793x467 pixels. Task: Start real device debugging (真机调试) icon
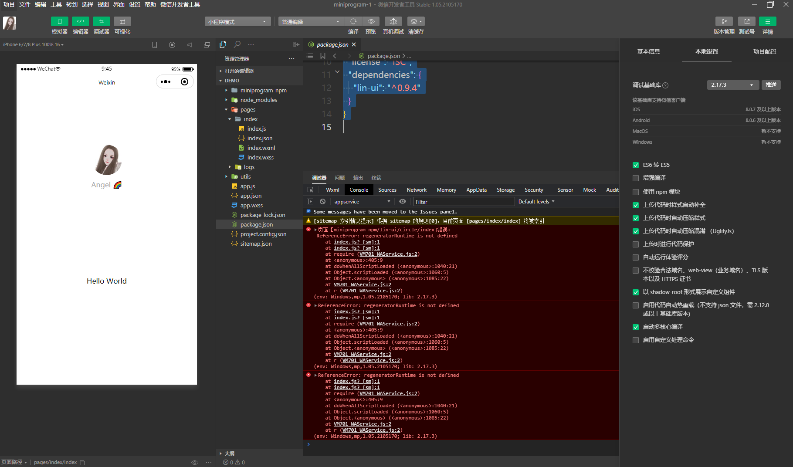(393, 21)
